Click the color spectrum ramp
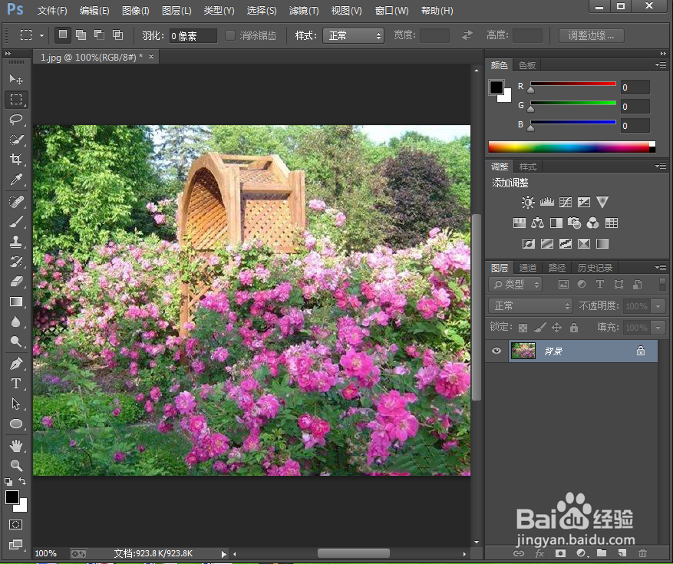 pos(572,147)
